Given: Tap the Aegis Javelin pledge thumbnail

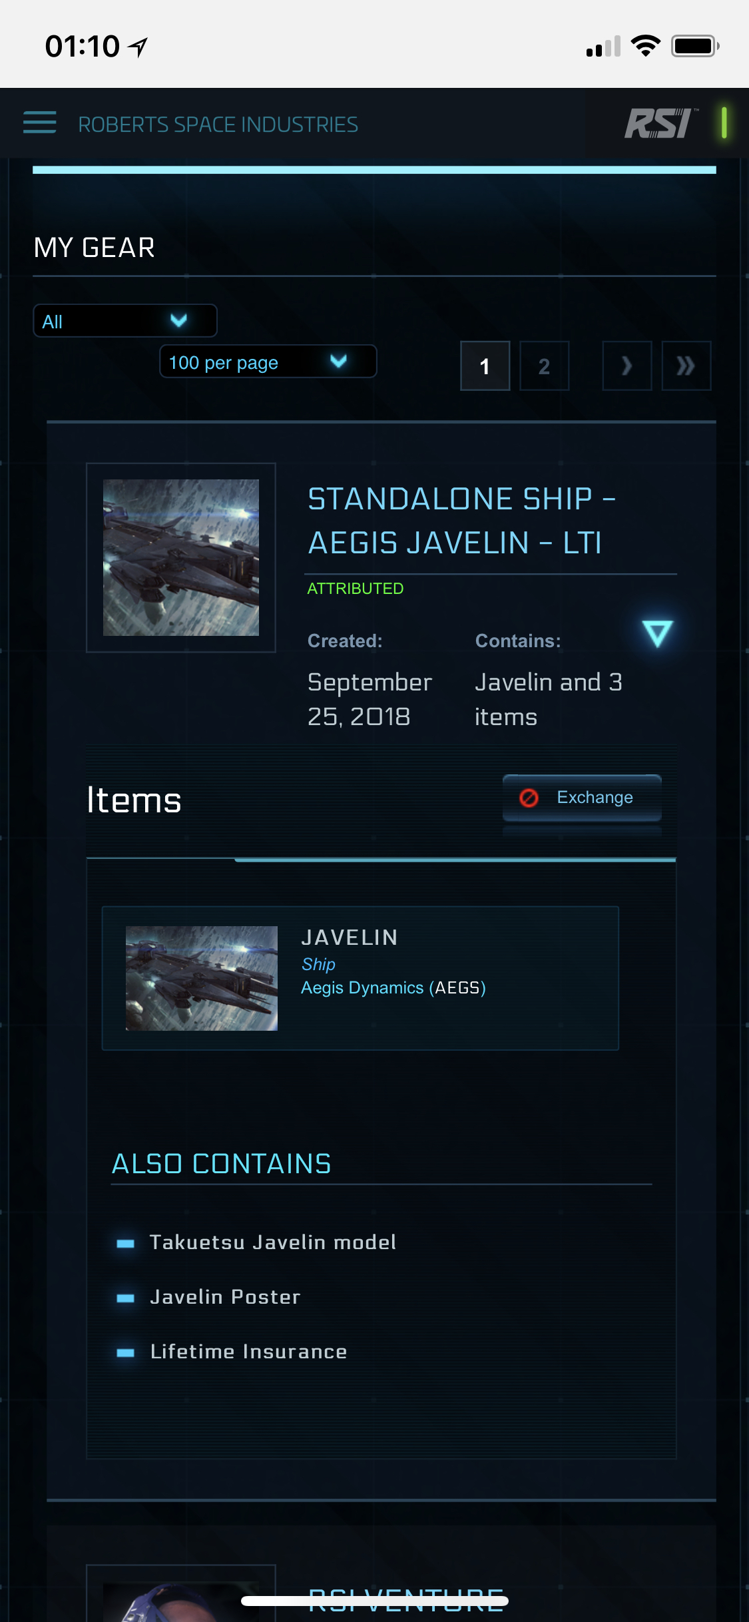Looking at the screenshot, I should pyautogui.click(x=181, y=557).
